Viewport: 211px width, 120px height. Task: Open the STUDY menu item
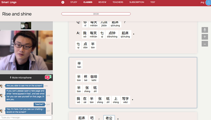[74, 2]
